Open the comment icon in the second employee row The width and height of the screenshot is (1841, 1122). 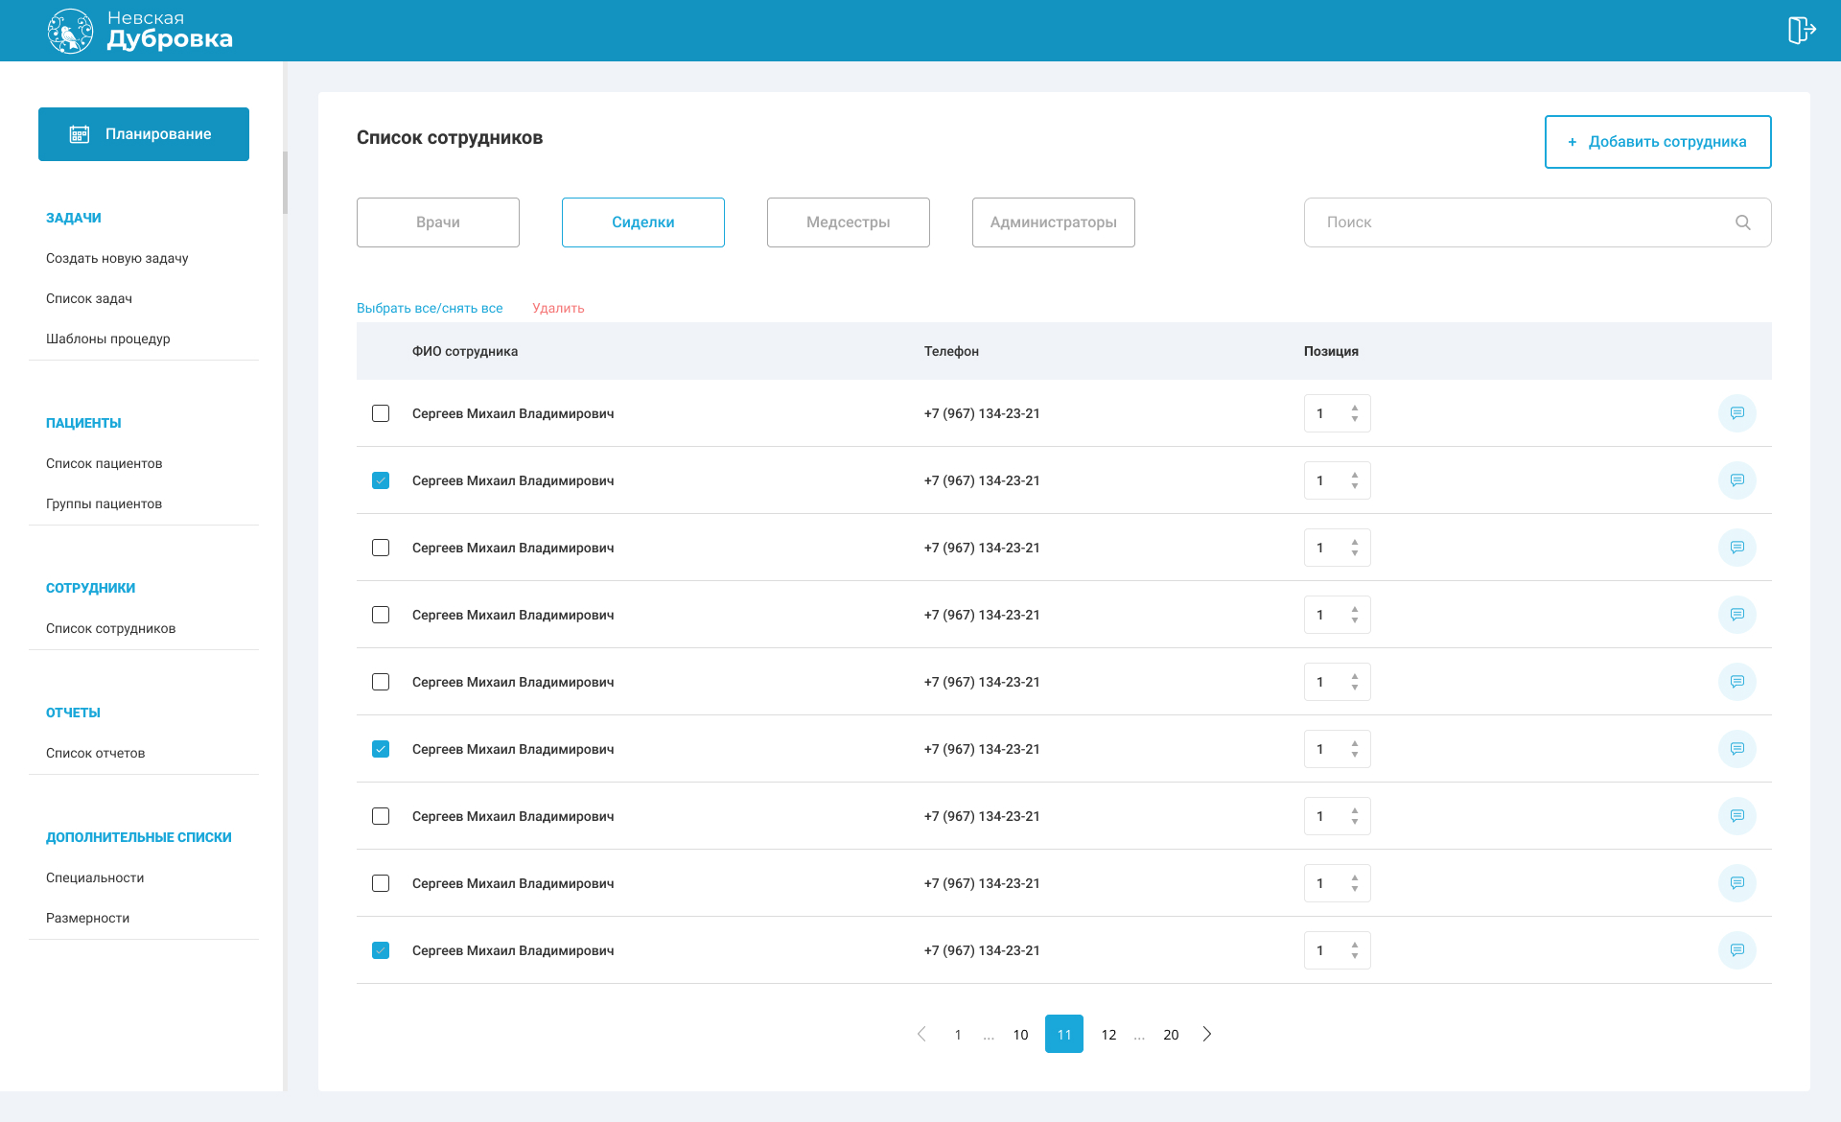(1737, 480)
